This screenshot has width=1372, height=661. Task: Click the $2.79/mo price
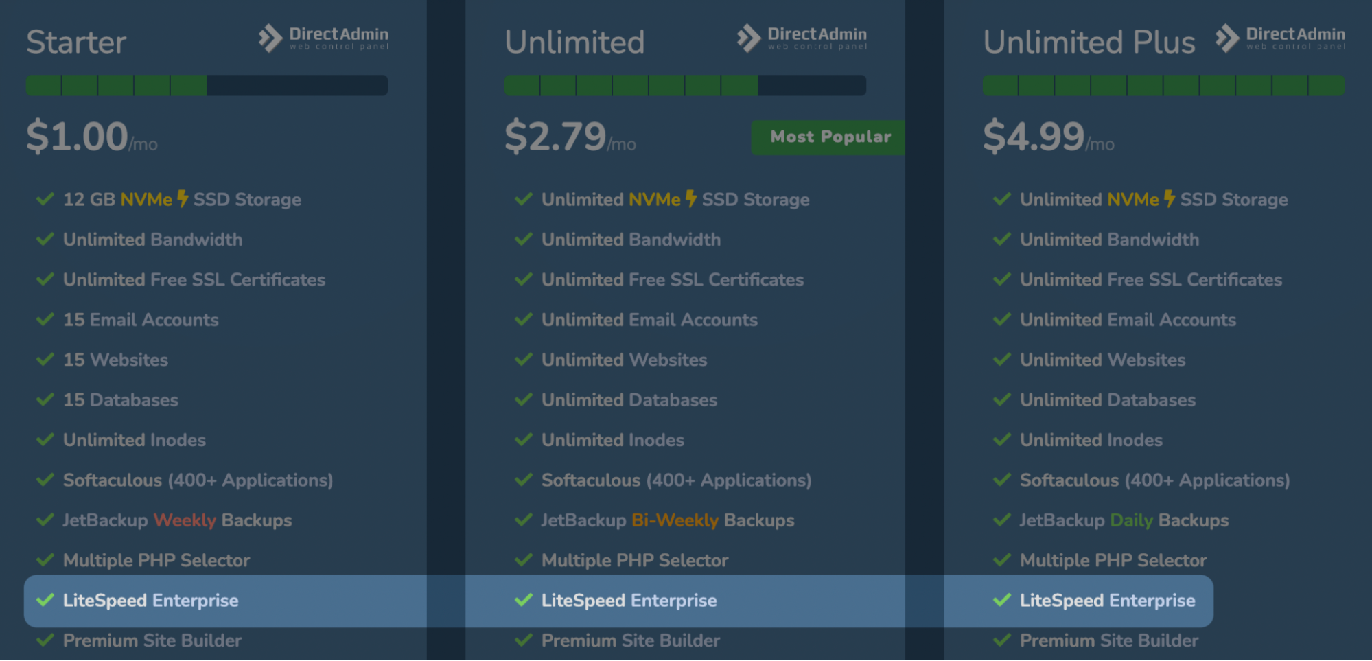[x=570, y=136]
